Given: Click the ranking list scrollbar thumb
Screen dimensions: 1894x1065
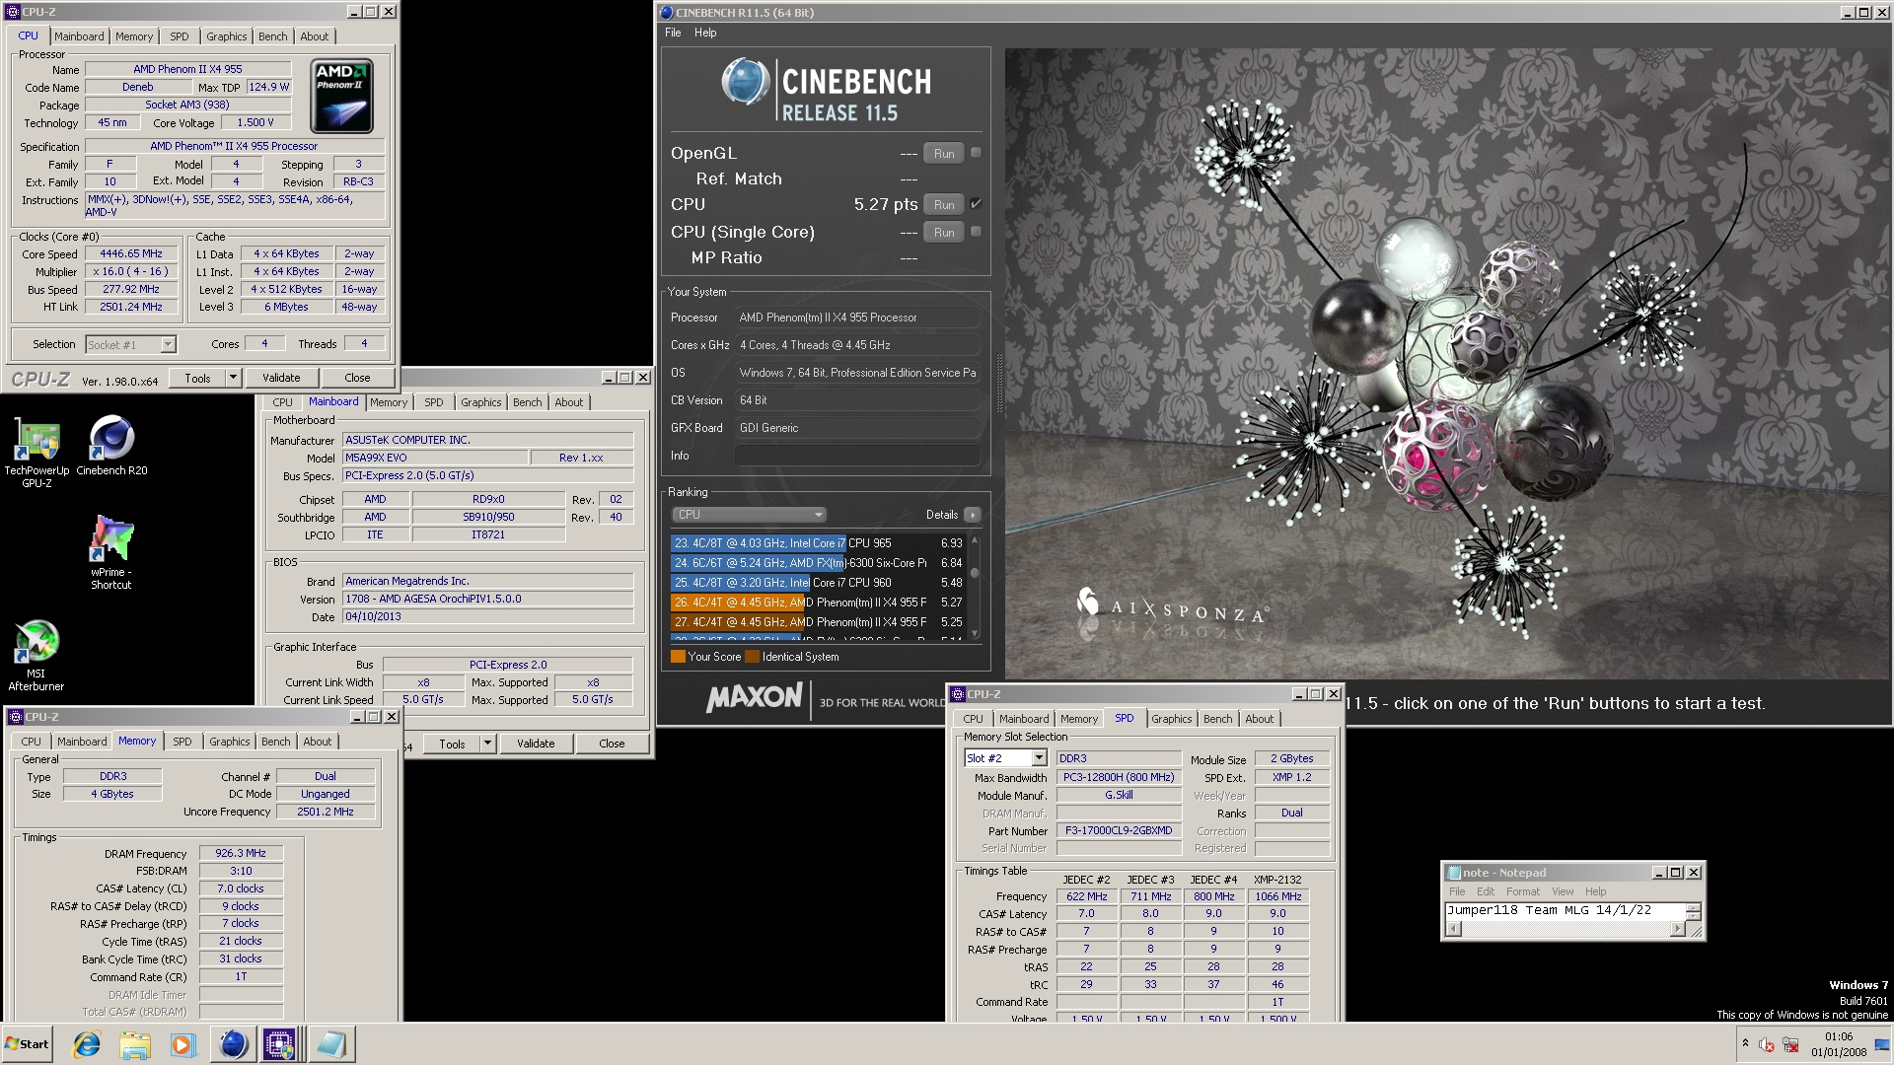Looking at the screenshot, I should tap(975, 573).
